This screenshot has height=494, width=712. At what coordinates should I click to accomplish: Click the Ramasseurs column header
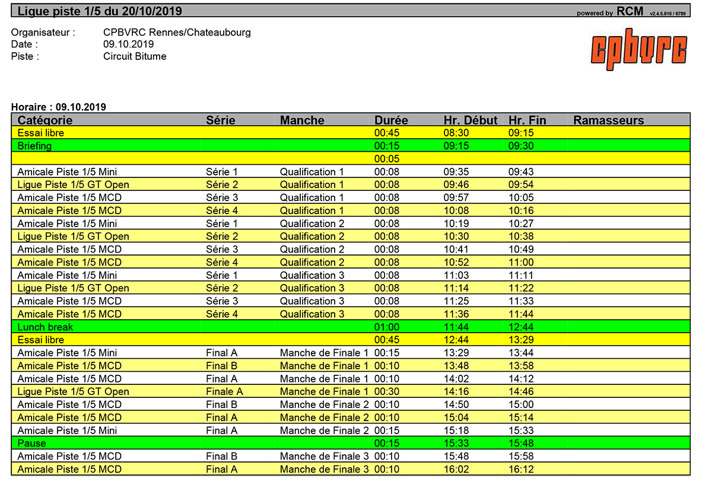click(608, 120)
